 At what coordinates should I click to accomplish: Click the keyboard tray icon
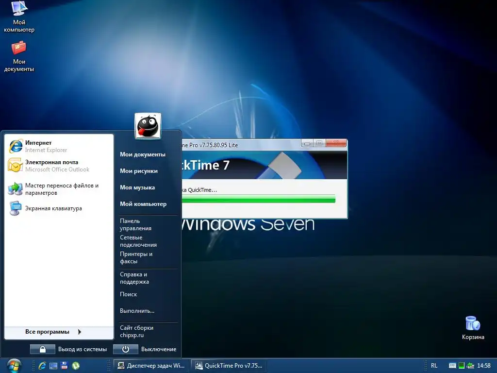point(452,366)
